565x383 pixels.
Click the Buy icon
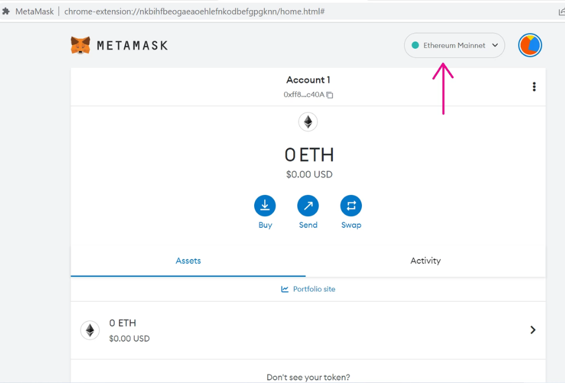click(x=265, y=204)
